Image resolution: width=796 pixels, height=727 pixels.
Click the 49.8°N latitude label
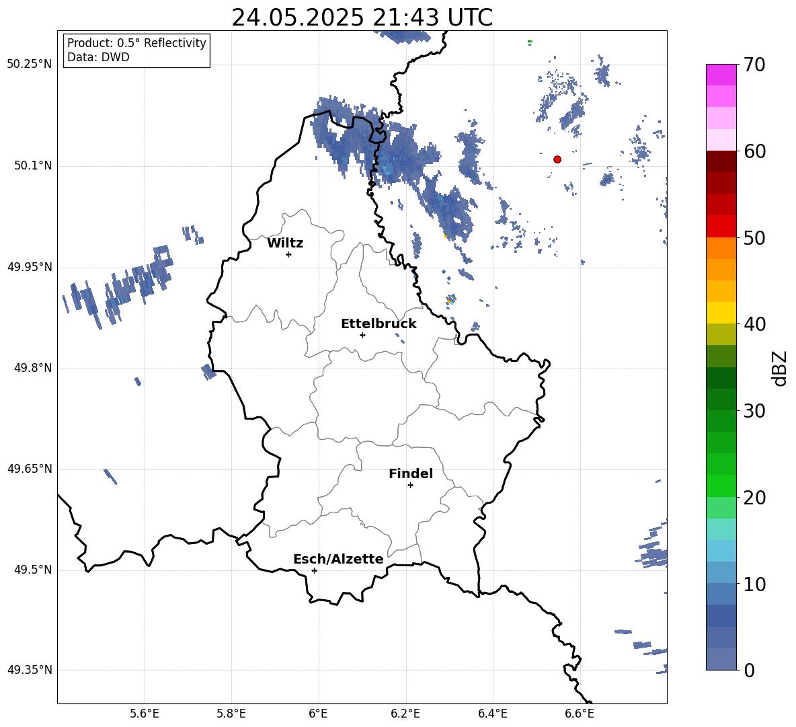tap(32, 368)
